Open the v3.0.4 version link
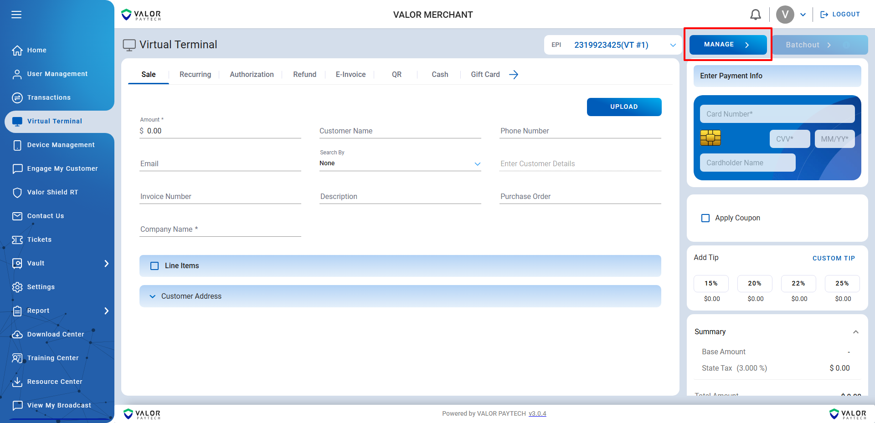875x423 pixels. pos(537,414)
